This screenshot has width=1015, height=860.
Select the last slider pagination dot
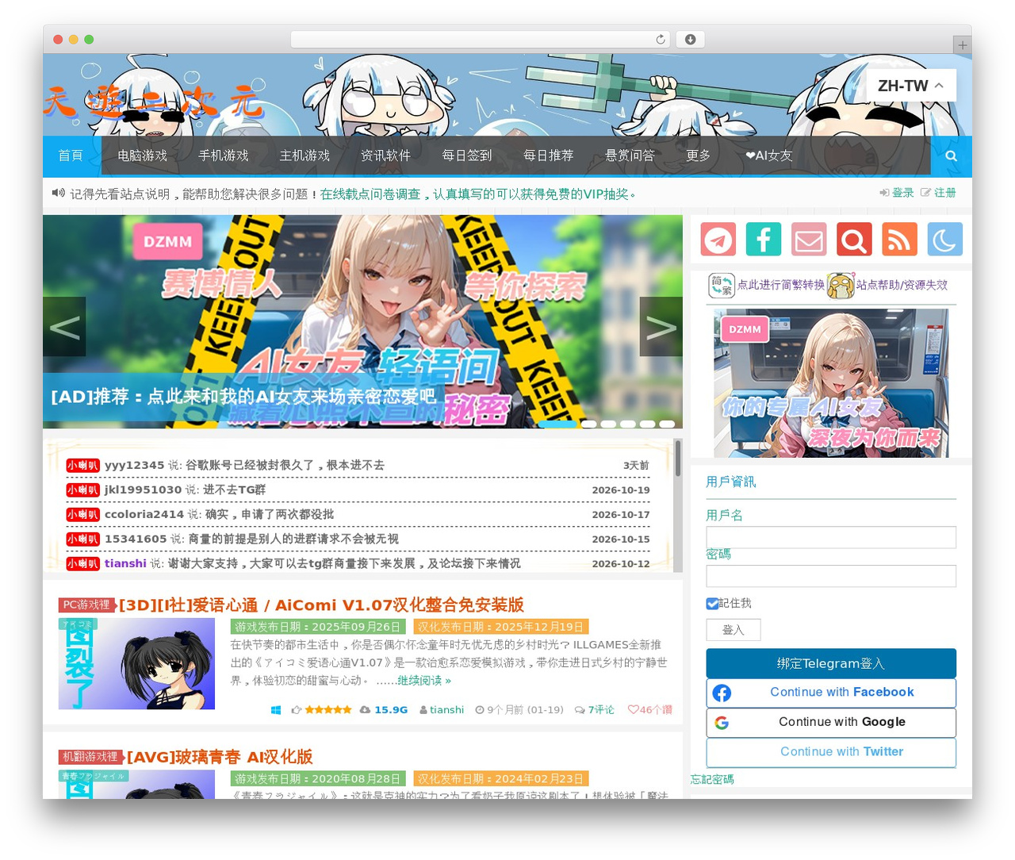pyautogui.click(x=667, y=424)
